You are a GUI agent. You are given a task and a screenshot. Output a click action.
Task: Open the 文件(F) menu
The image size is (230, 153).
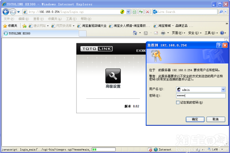[9, 19]
